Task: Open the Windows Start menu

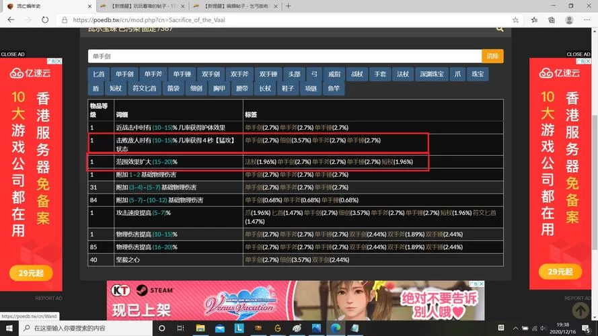Action: coord(8,328)
